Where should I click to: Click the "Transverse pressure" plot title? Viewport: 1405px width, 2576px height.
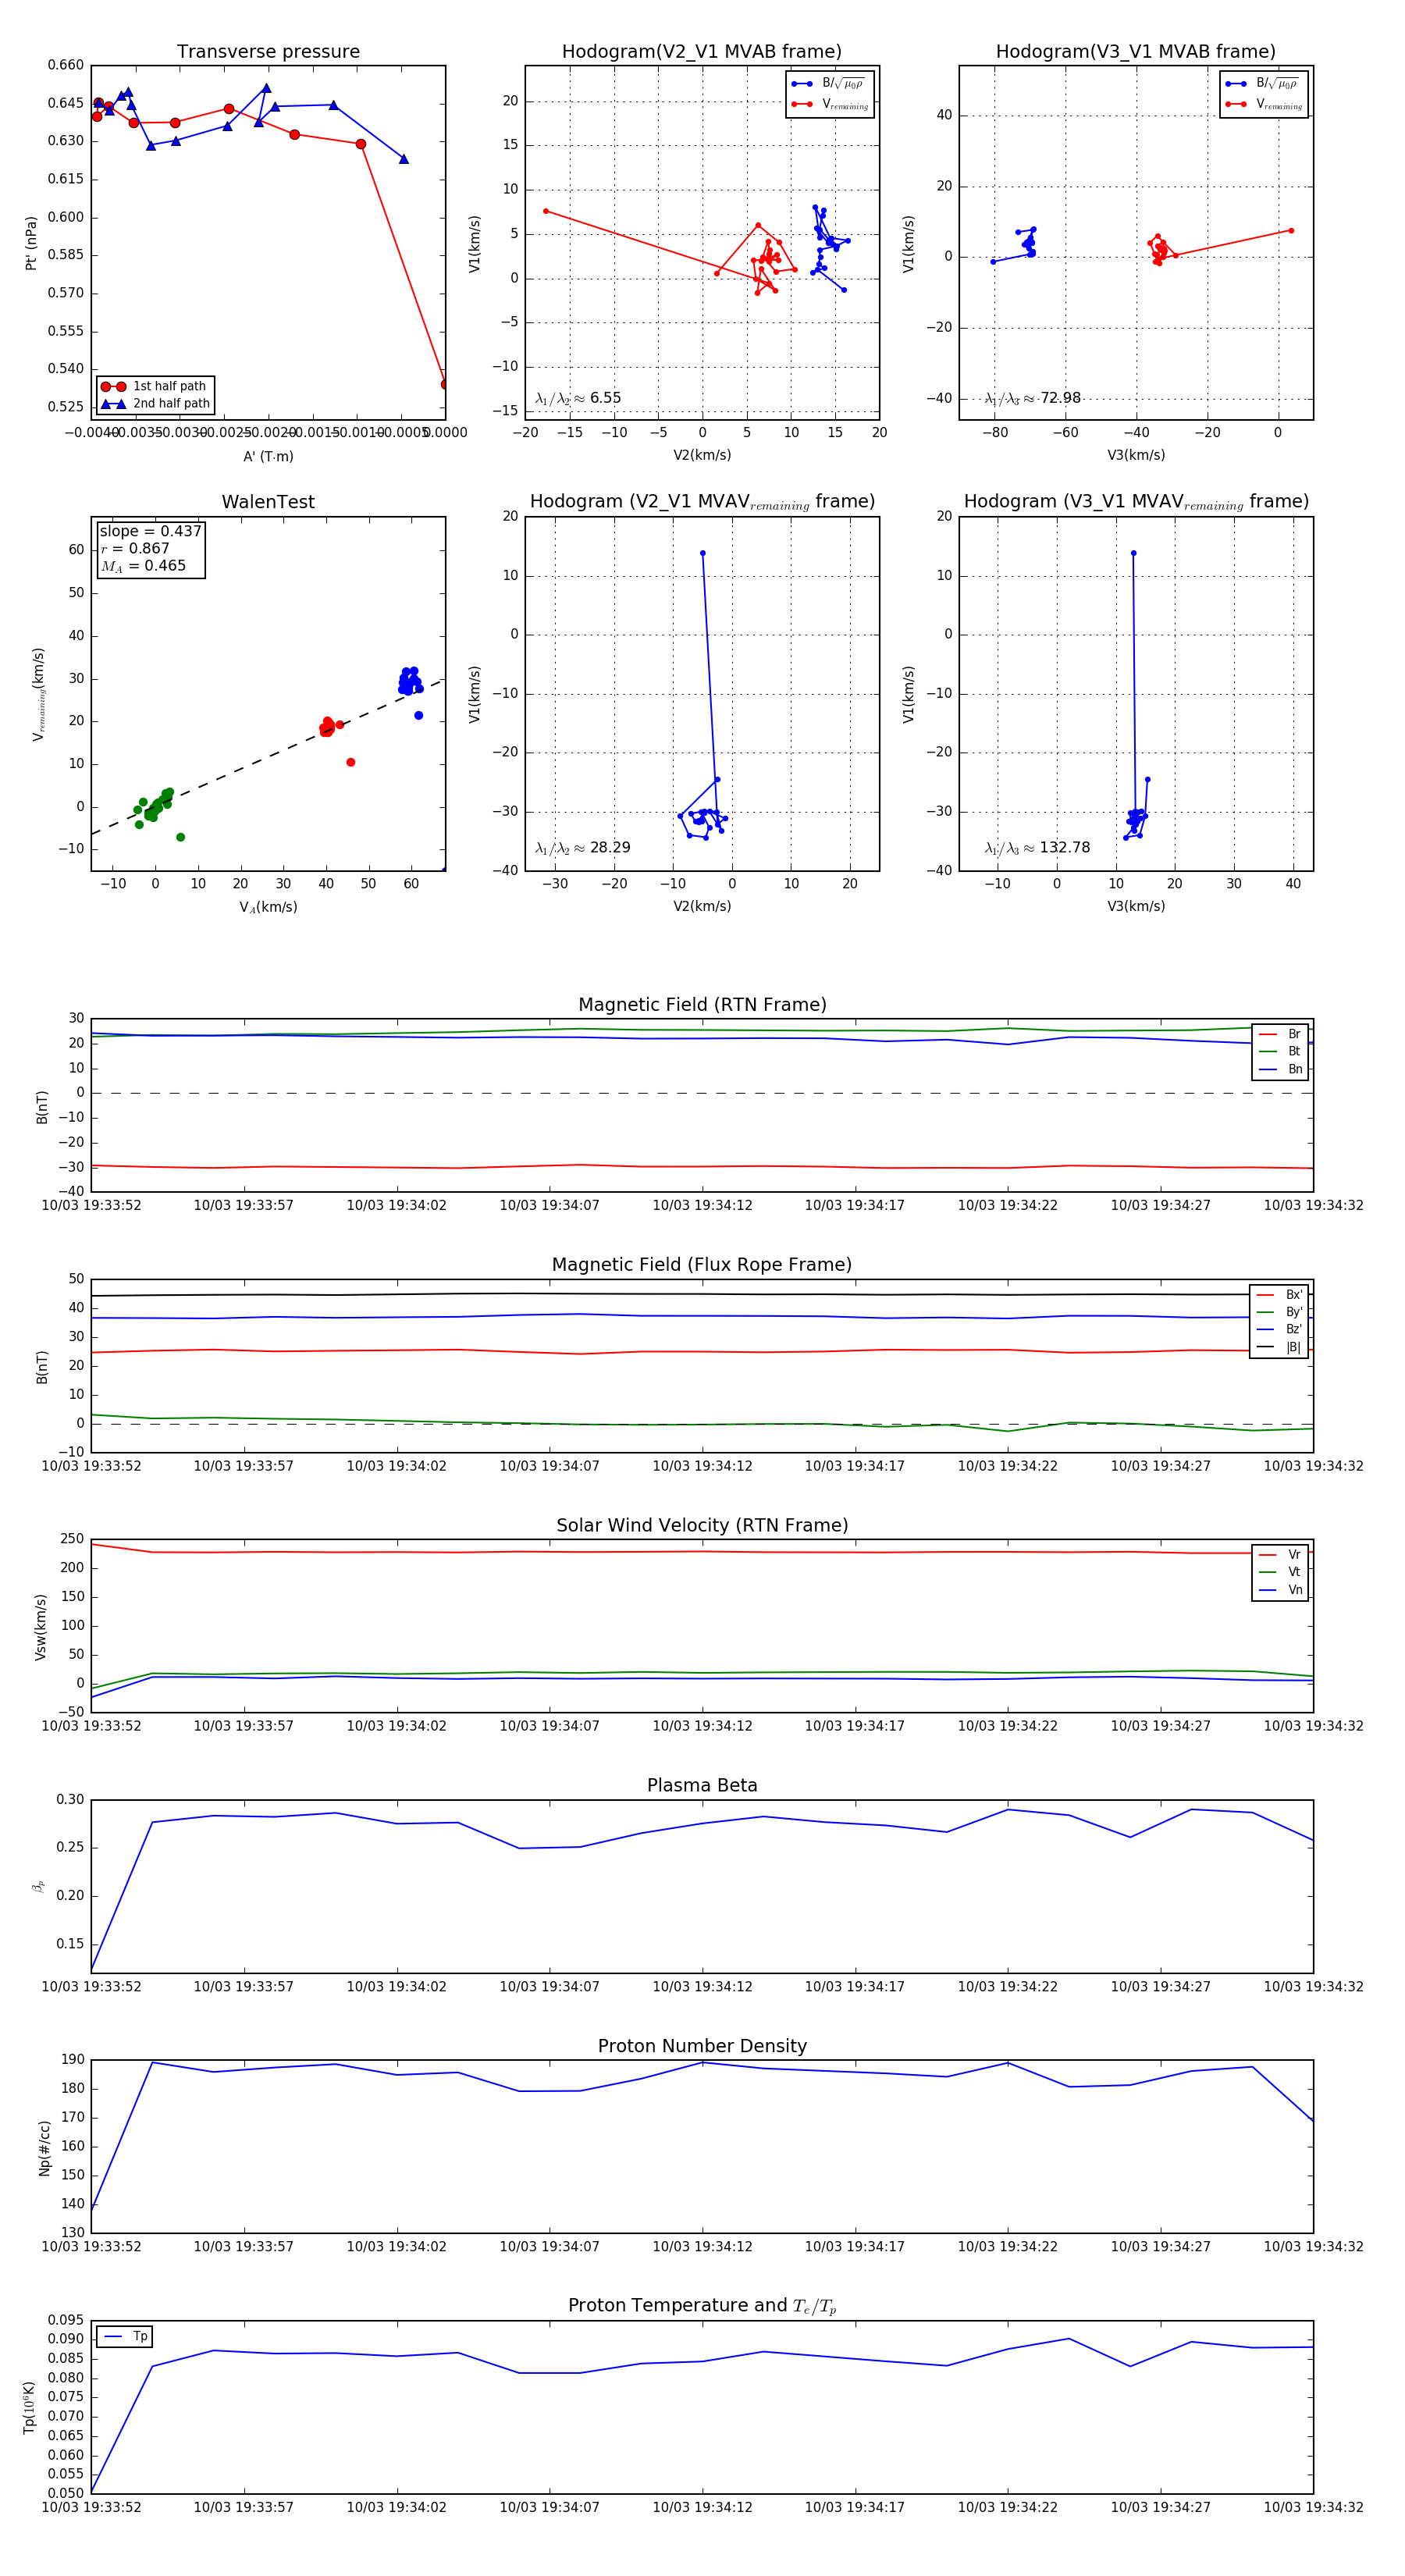click(x=268, y=52)
